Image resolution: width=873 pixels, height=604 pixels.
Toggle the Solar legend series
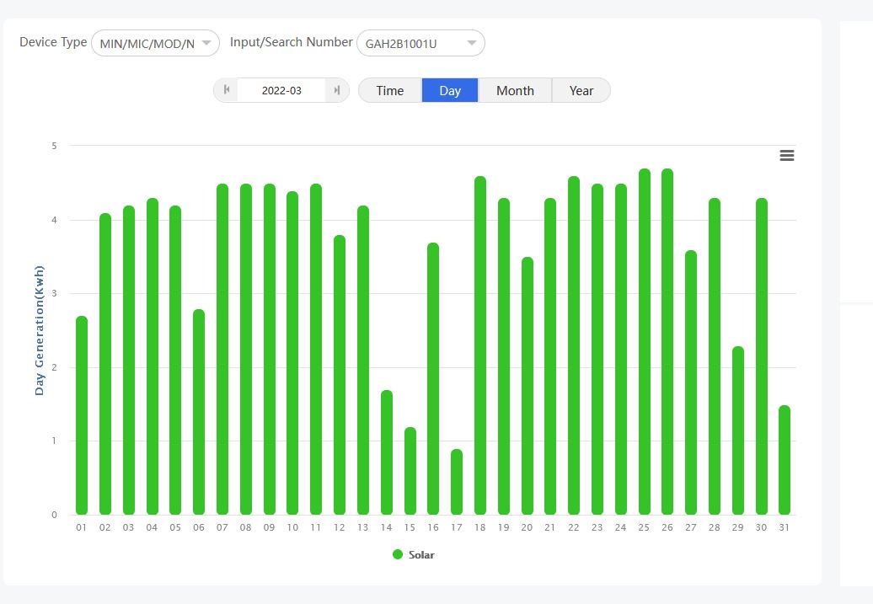[413, 554]
